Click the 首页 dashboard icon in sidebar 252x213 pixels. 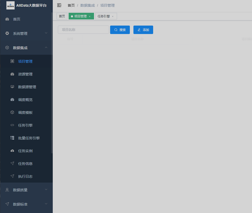[7, 19]
